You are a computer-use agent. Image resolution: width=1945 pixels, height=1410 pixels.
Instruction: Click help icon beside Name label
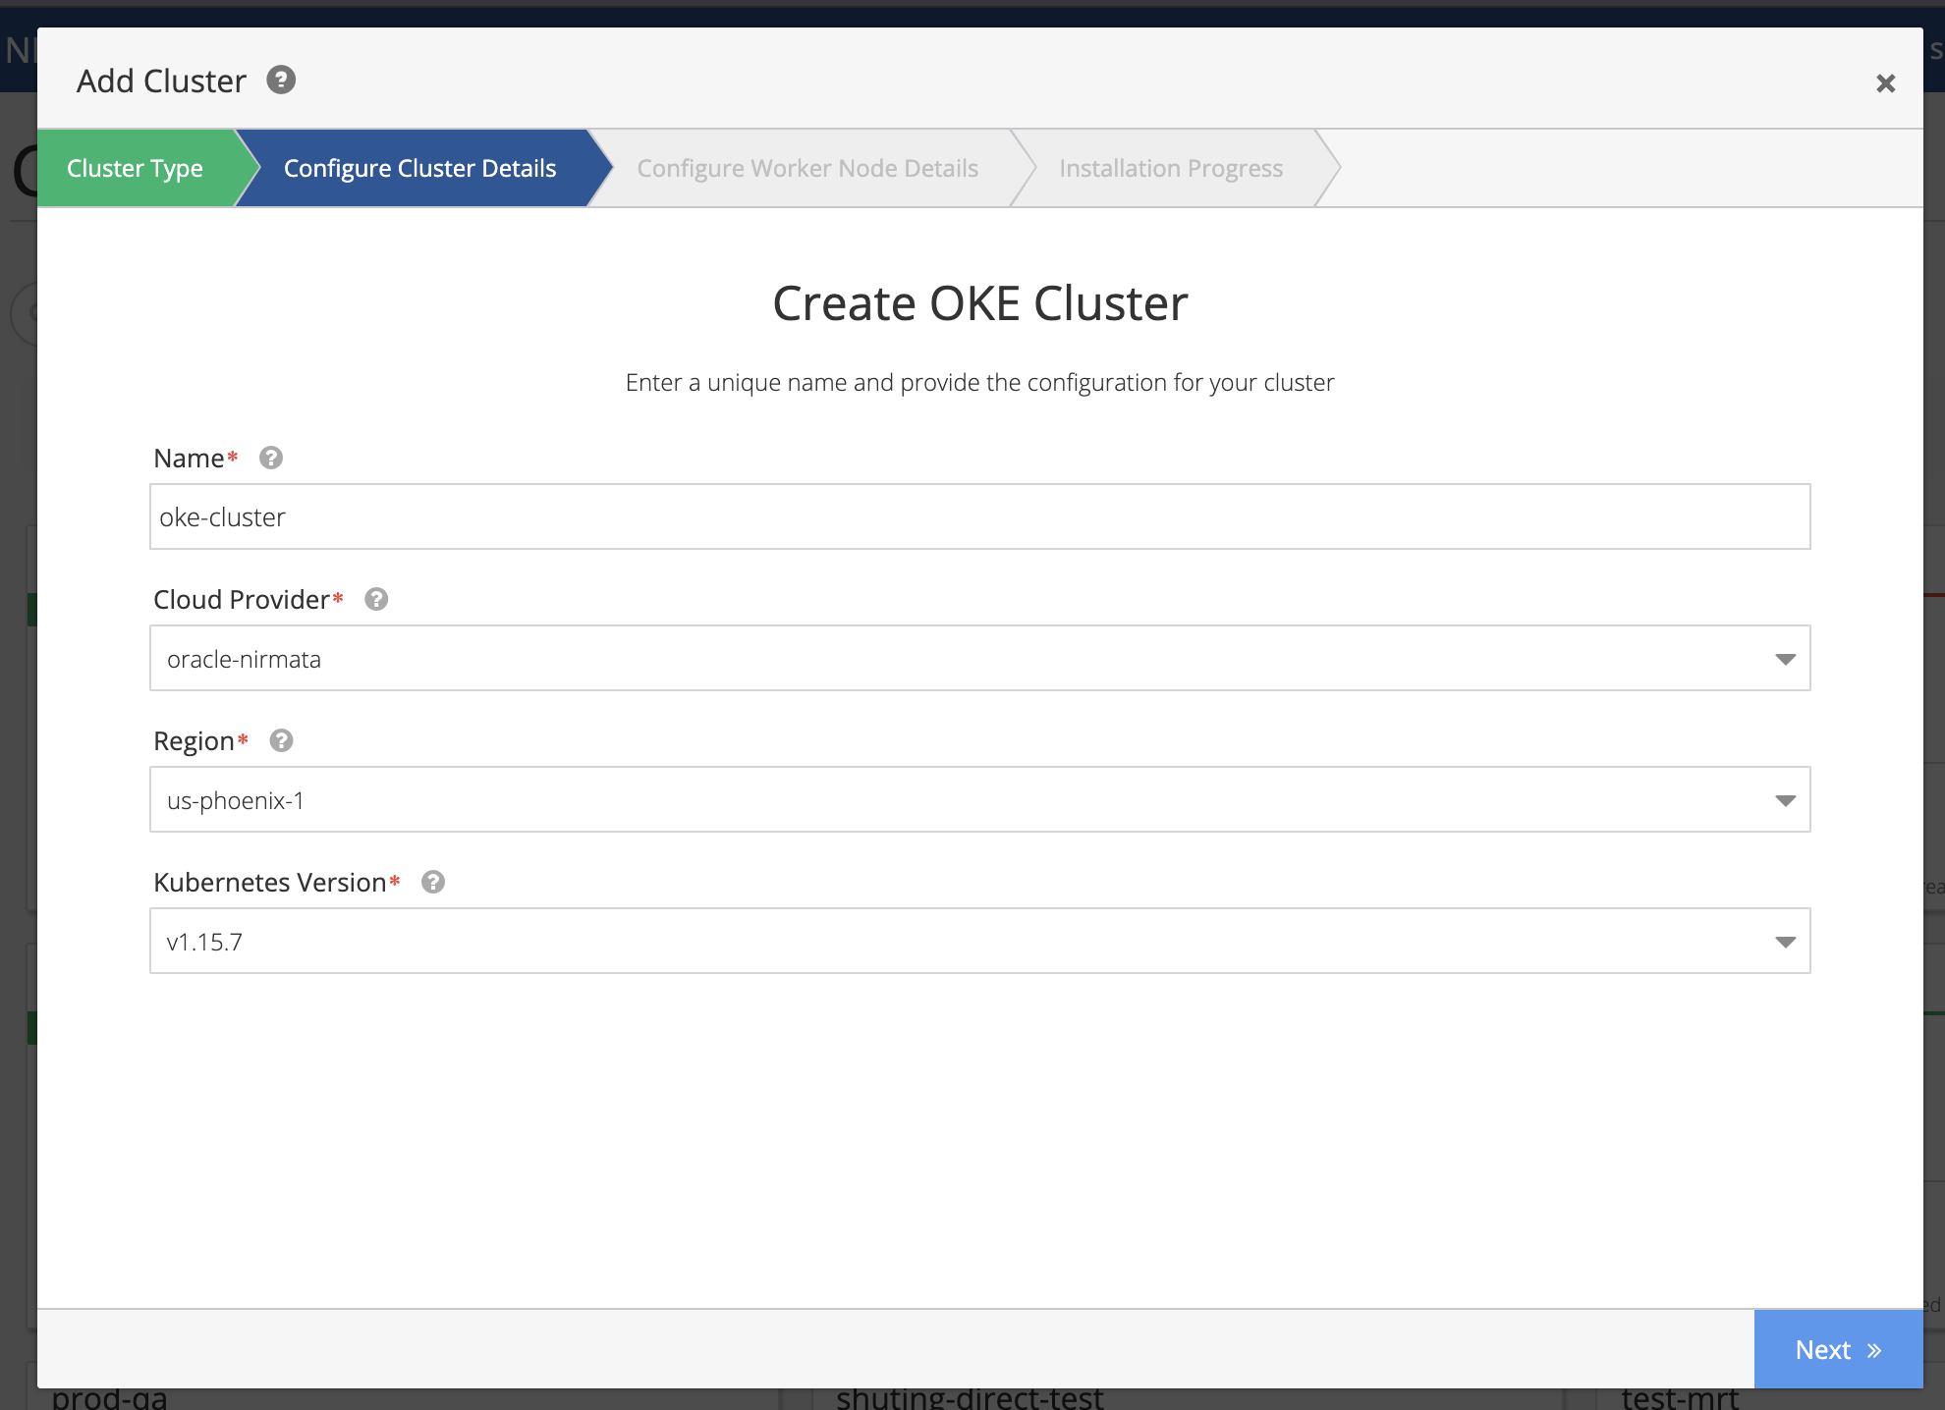point(271,458)
